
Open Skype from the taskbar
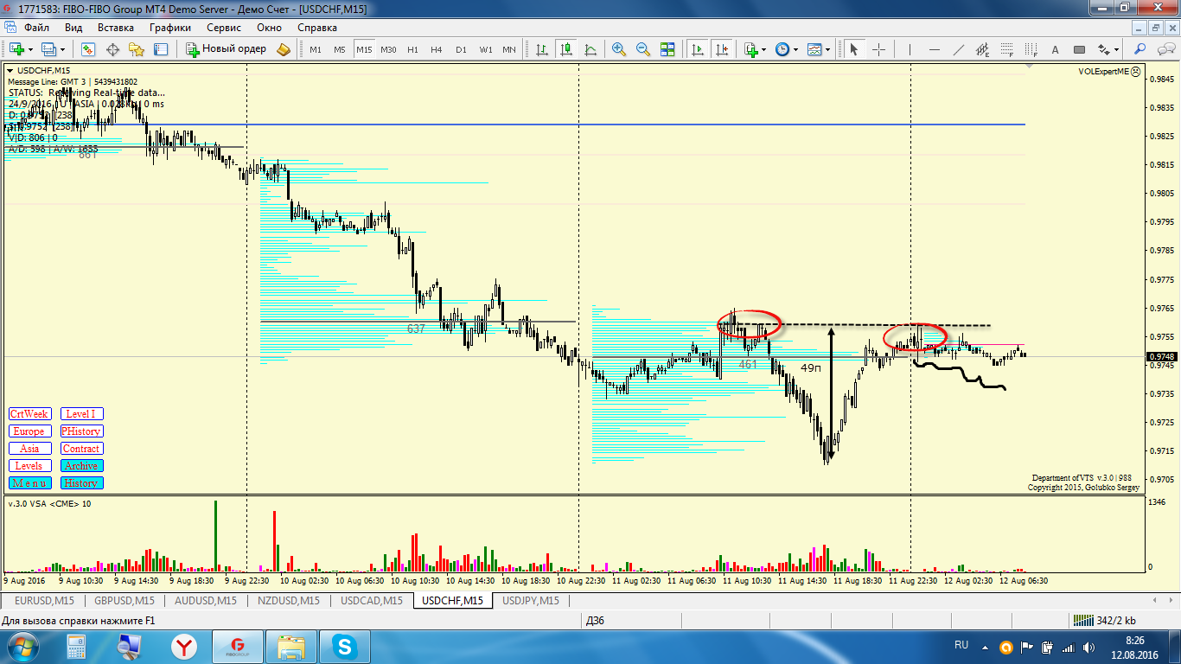345,646
